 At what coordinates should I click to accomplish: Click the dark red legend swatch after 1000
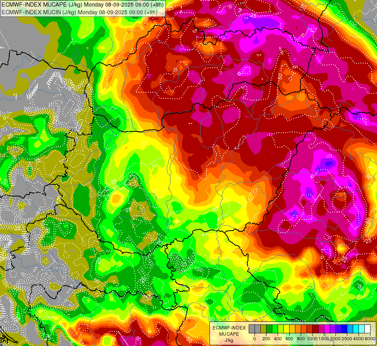tap(315, 329)
